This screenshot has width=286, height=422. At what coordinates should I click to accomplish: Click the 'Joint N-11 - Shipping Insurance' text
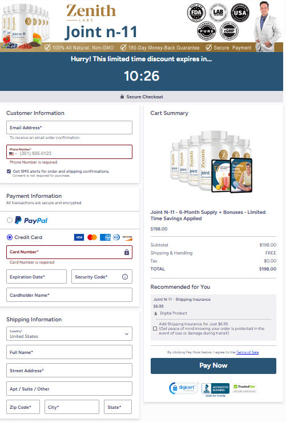click(182, 299)
